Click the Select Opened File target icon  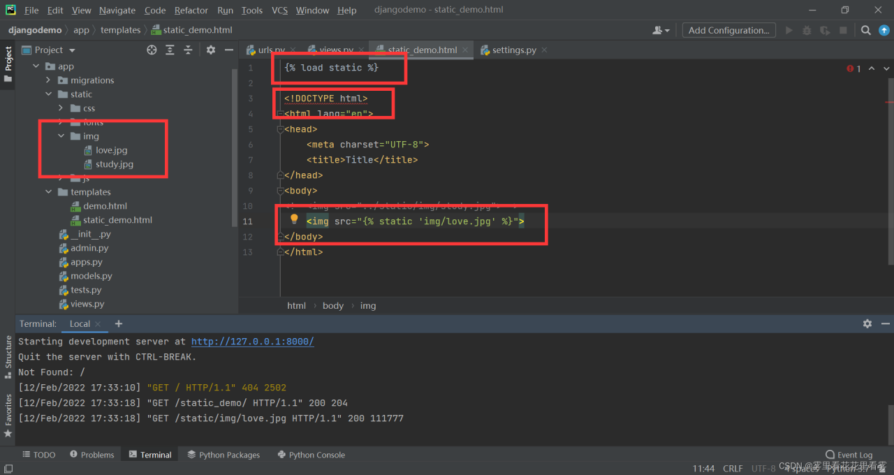tap(152, 50)
